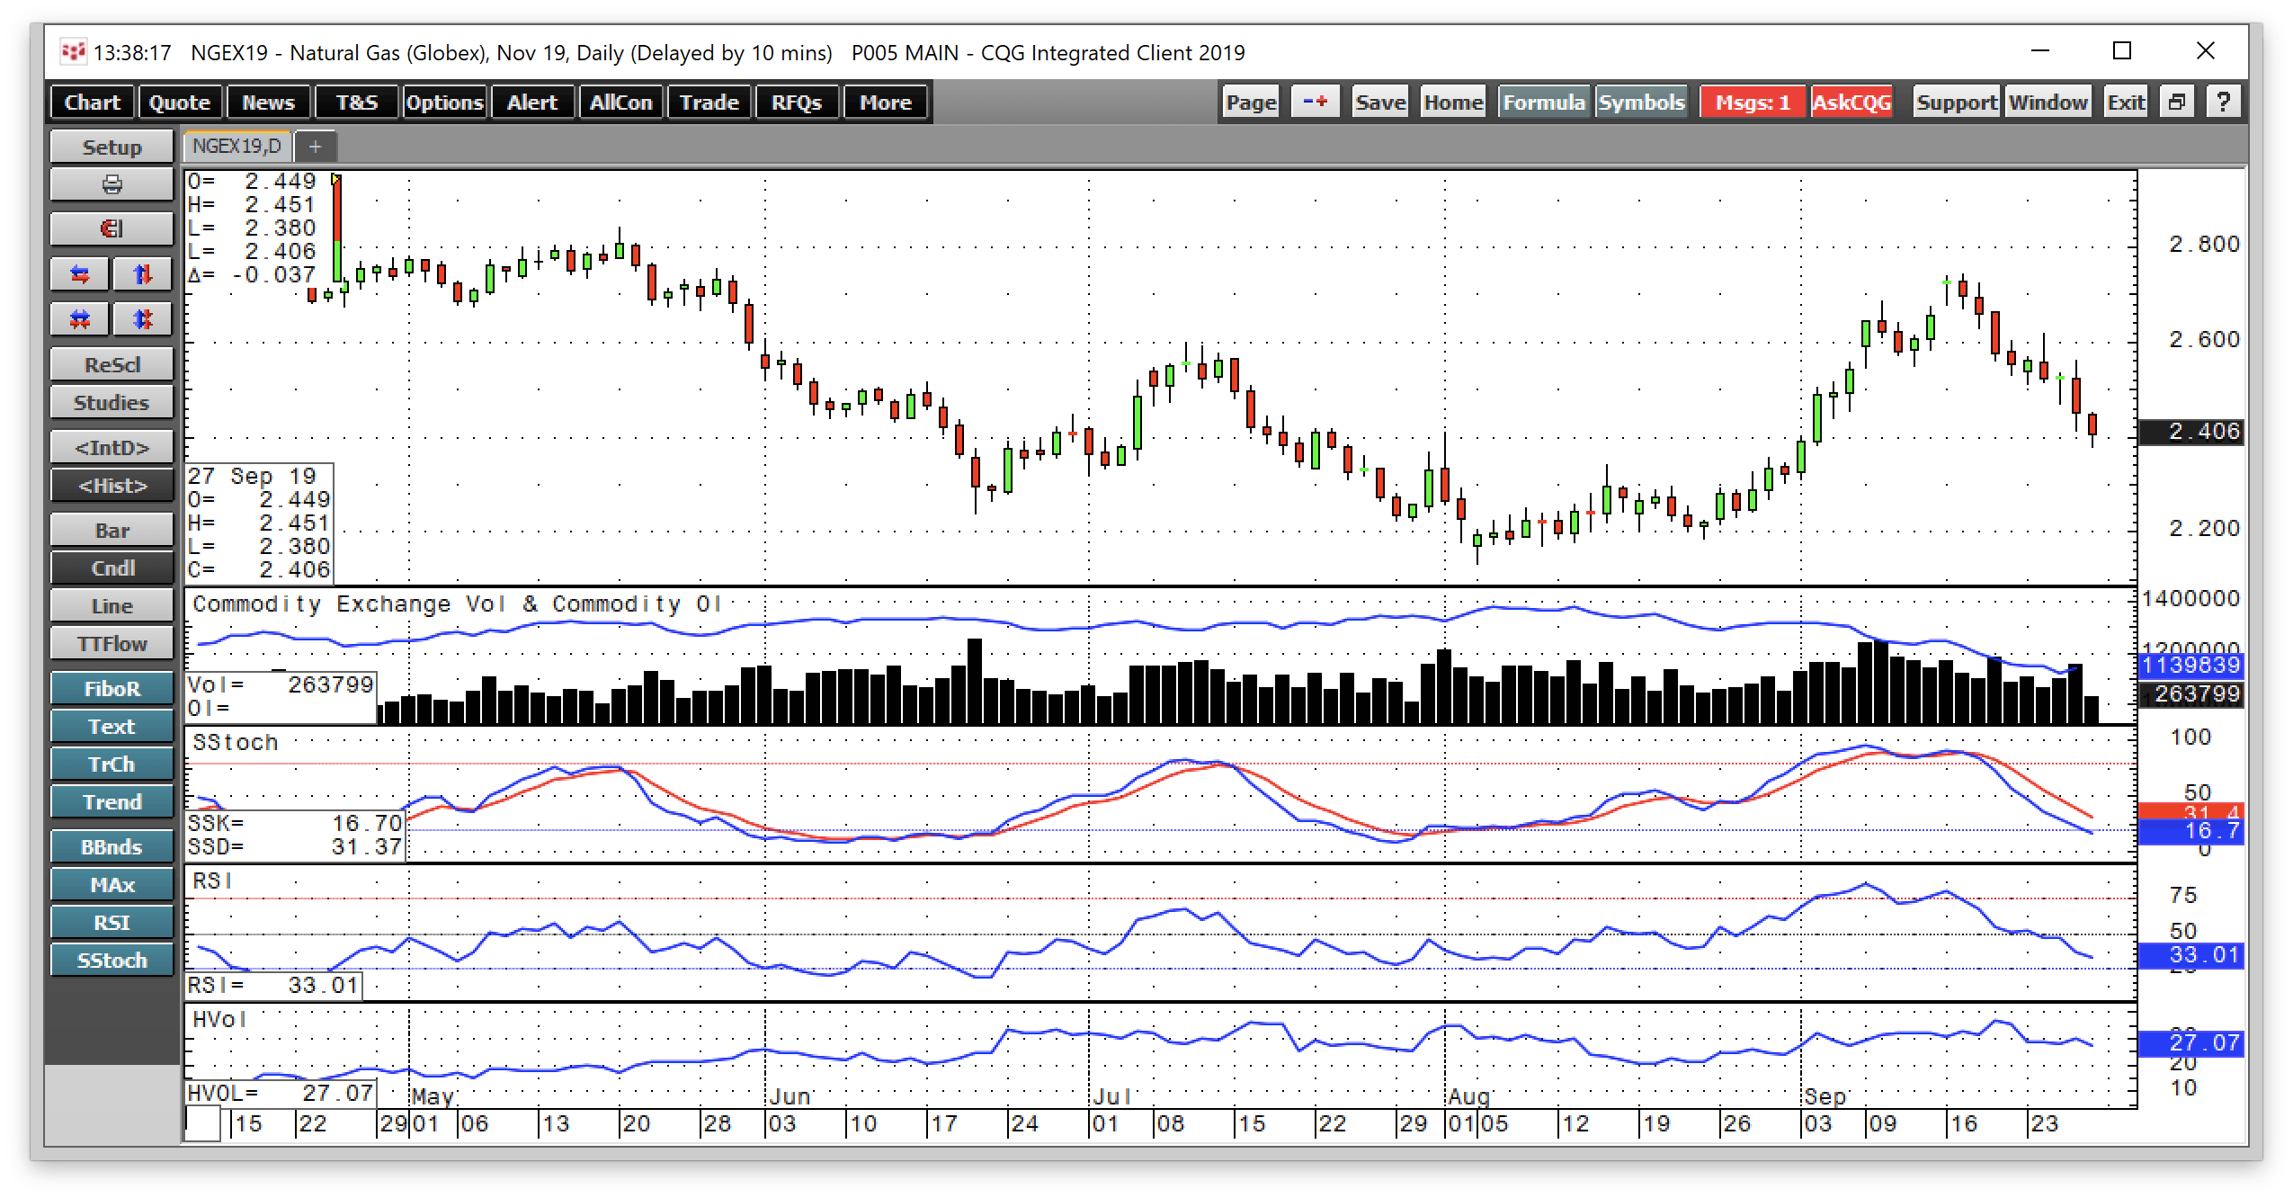
Task: Click the blue-red horizontal arrows icon
Action: (79, 274)
